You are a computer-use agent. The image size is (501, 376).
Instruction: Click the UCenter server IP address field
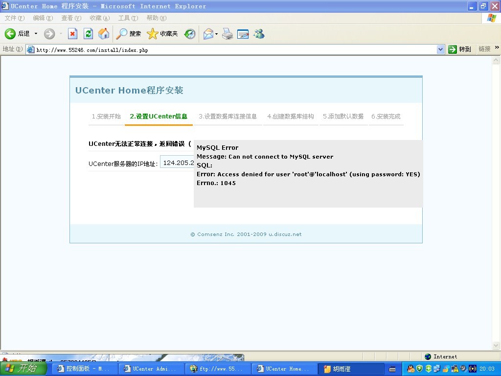click(x=177, y=163)
